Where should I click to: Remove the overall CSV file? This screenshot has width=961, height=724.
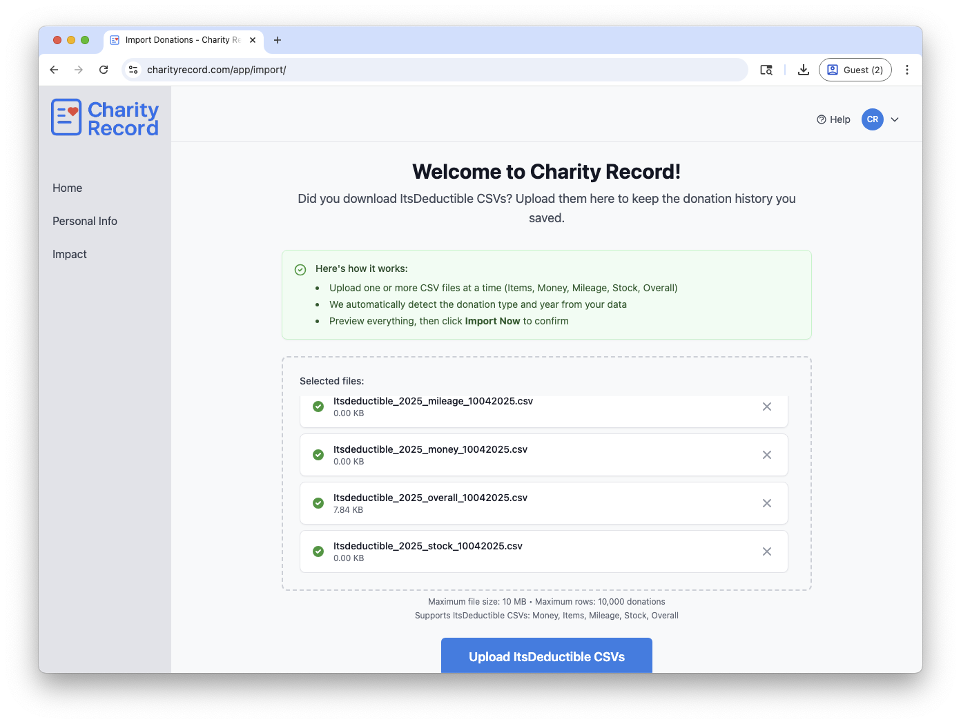click(767, 503)
